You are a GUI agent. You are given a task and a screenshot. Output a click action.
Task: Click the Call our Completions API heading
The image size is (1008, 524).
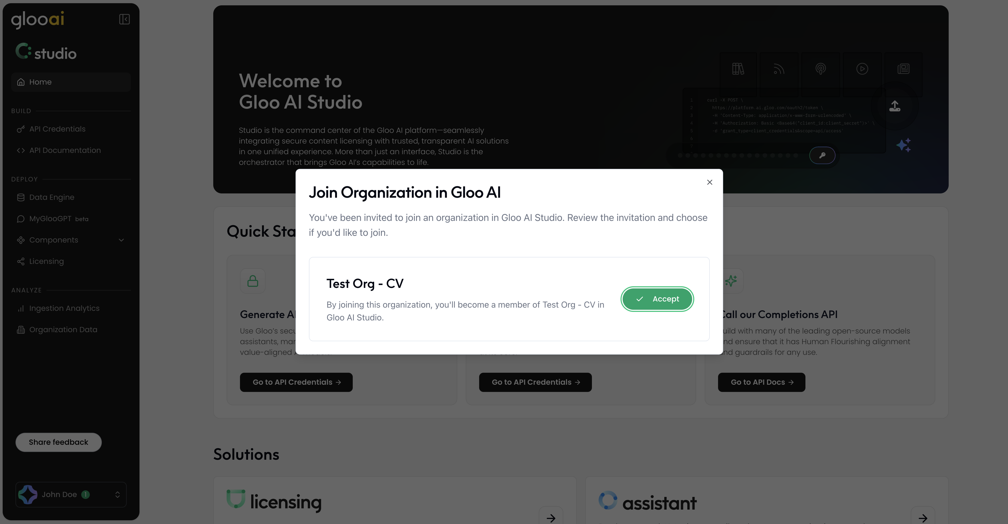779,315
